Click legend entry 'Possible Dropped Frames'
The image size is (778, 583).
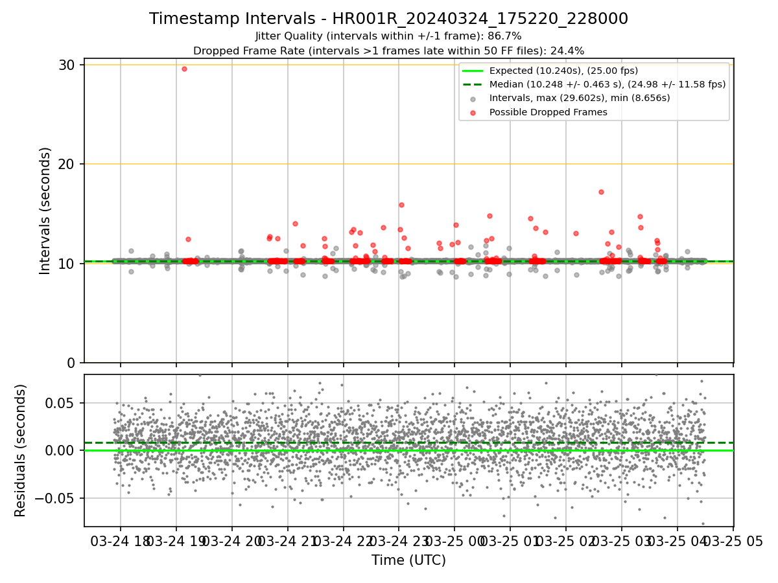pos(548,112)
